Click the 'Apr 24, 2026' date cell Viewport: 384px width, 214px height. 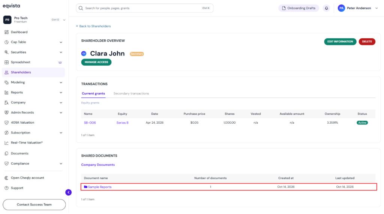154,123
